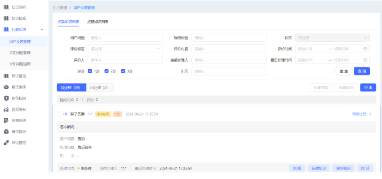This screenshot has height=179, width=382.
Task: Select checkbox for record 111
Action: click(x=59, y=114)
